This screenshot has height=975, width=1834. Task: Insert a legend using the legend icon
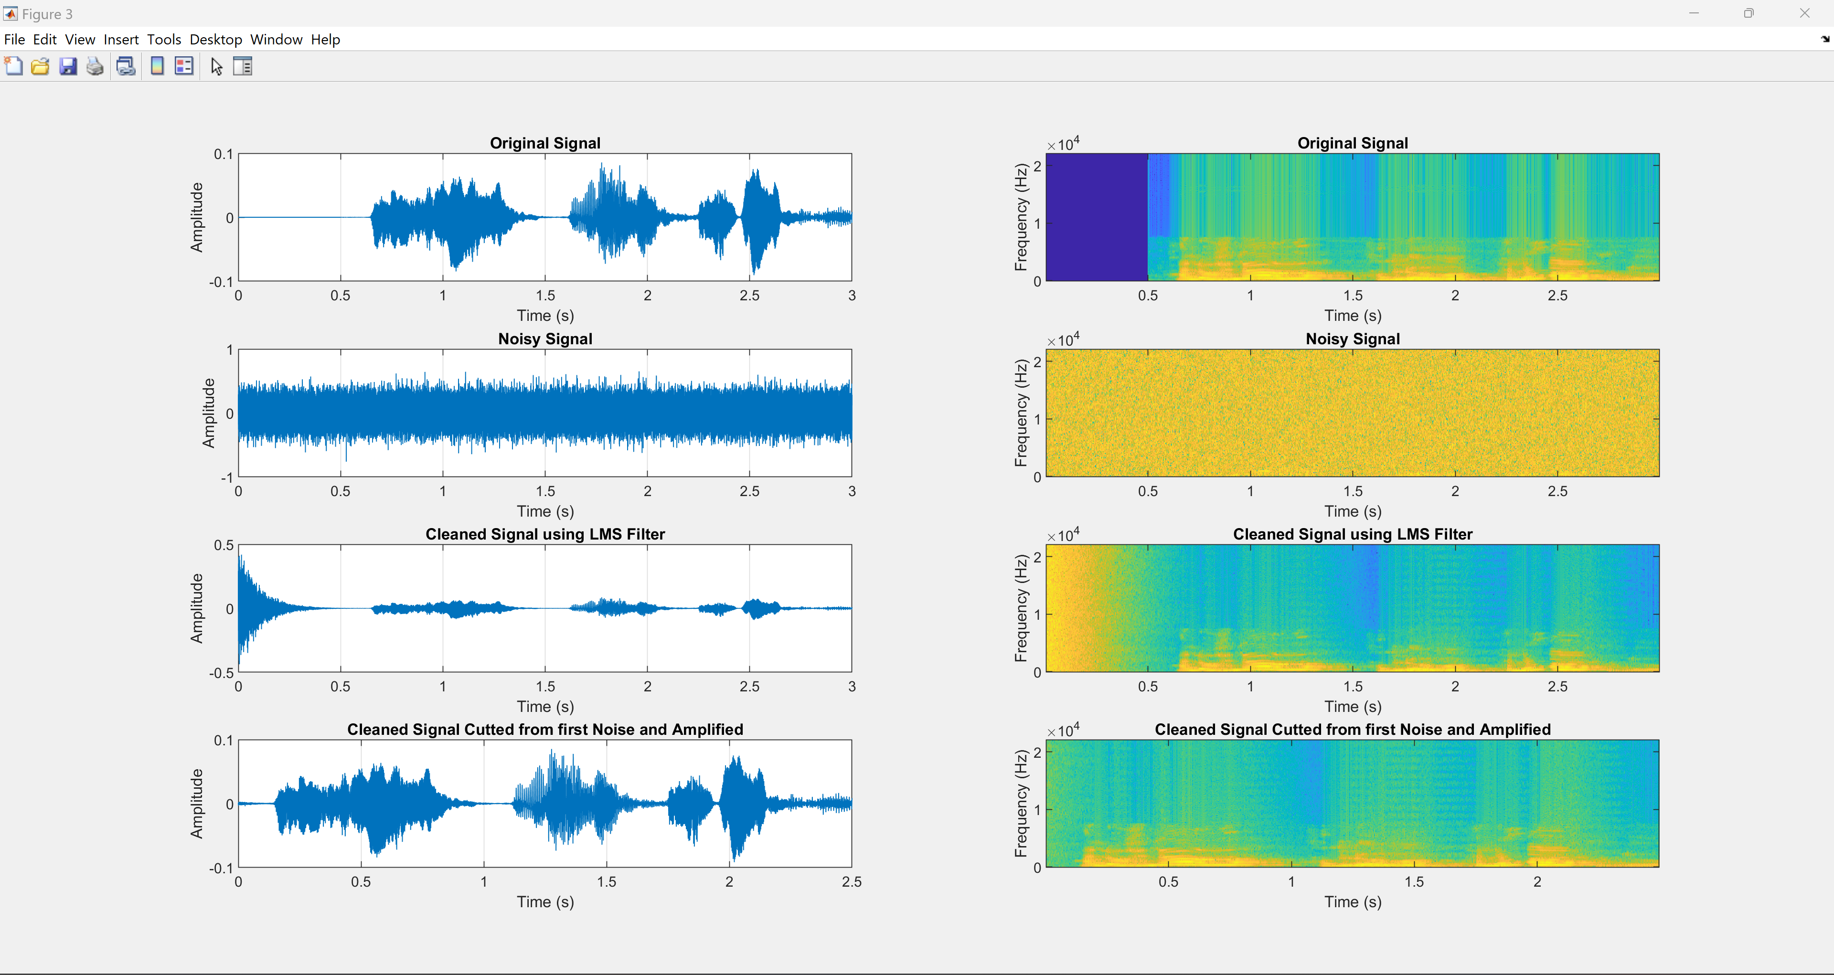point(184,66)
